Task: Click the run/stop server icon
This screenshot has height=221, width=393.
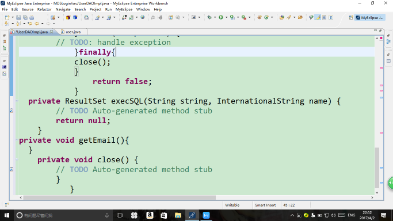Action: 131,17
